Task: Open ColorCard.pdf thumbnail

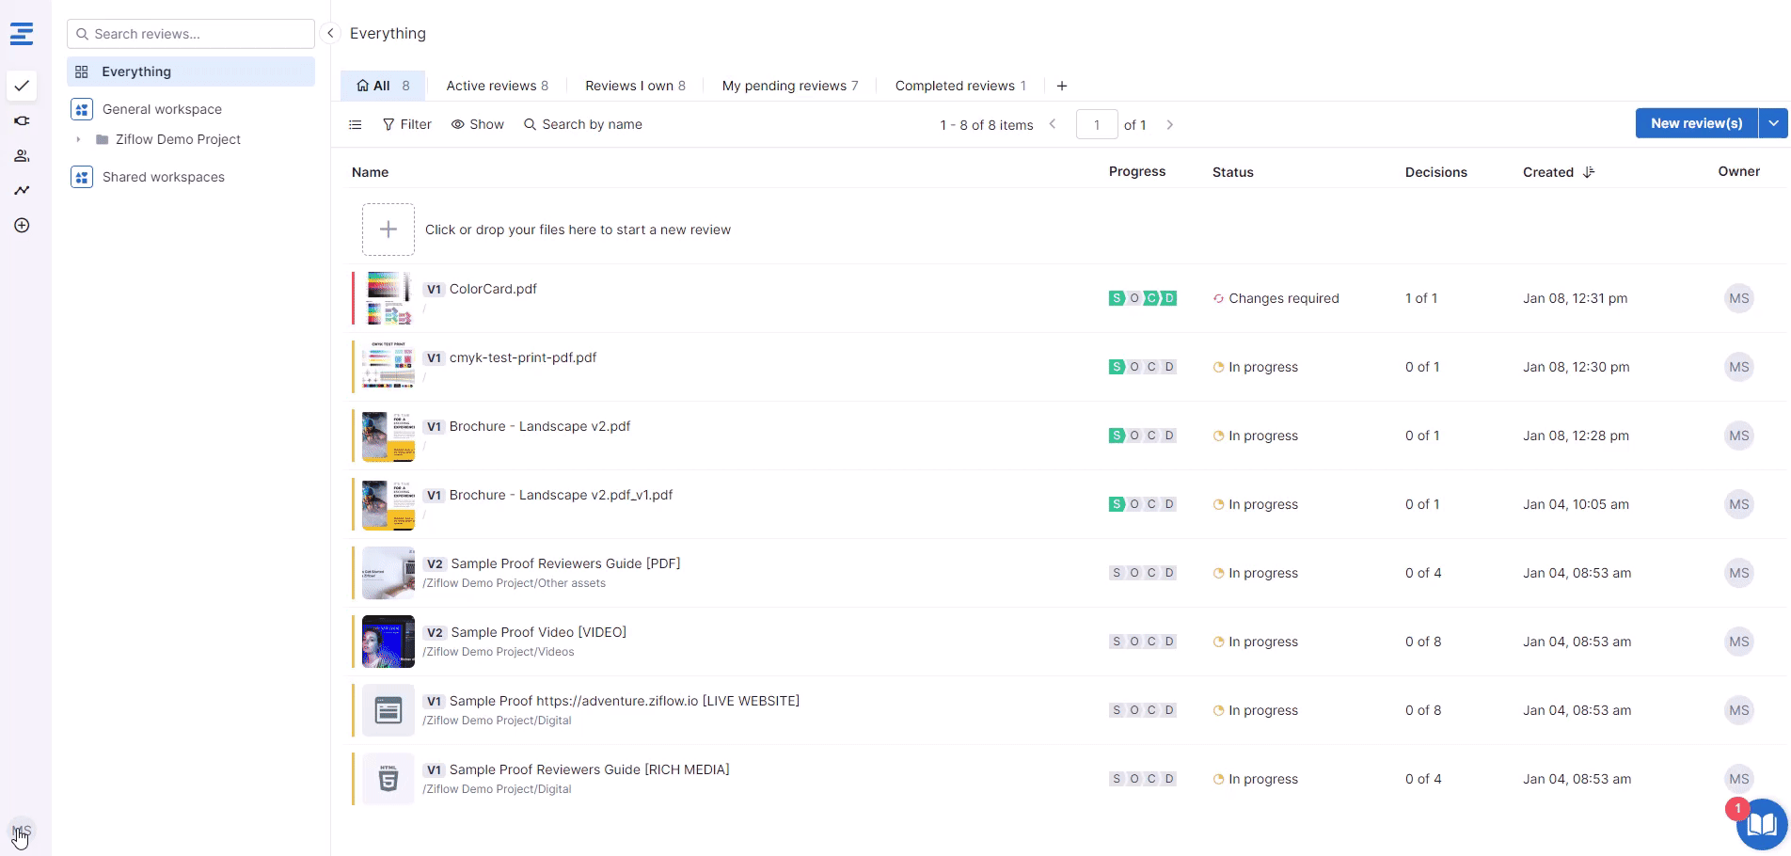Action: [388, 298]
